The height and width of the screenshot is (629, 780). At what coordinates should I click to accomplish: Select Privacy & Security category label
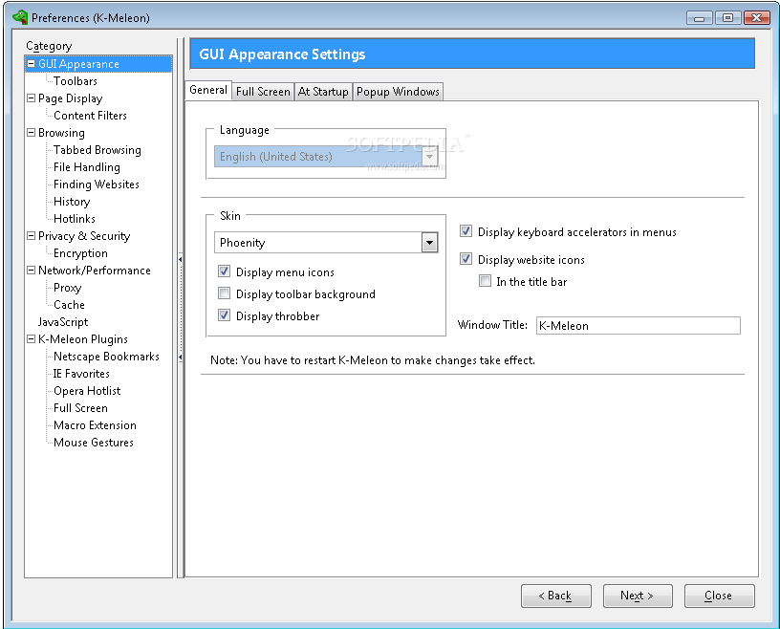click(x=84, y=236)
